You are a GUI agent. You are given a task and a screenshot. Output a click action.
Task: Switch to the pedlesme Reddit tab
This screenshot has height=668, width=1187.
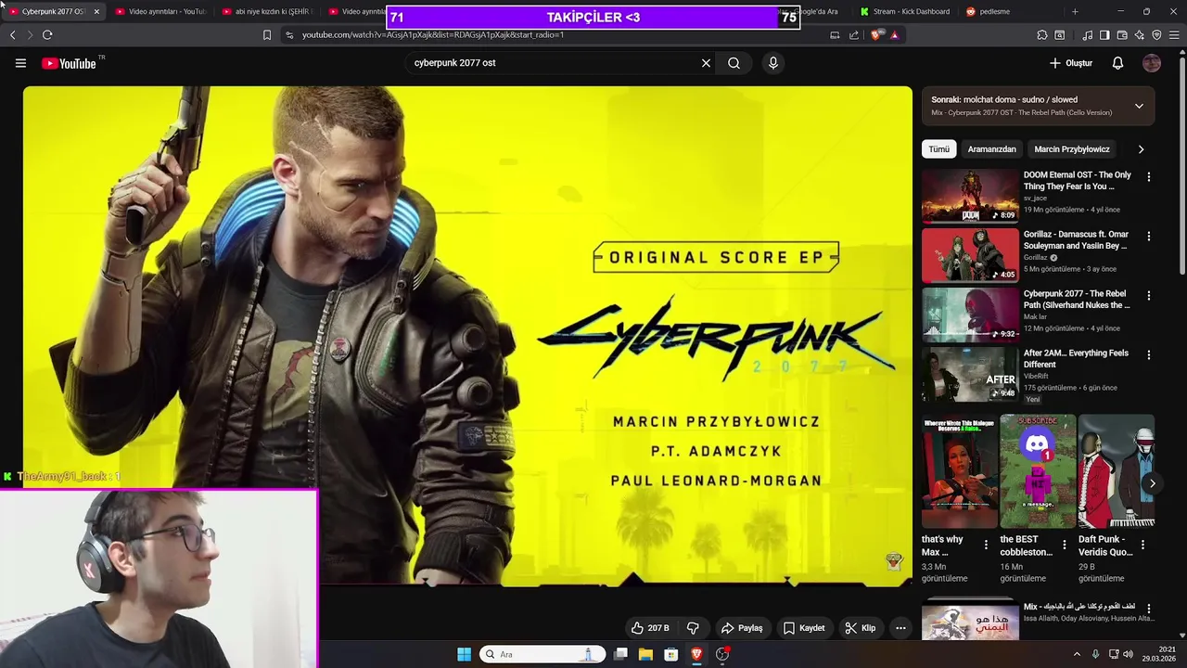tap(1011, 11)
